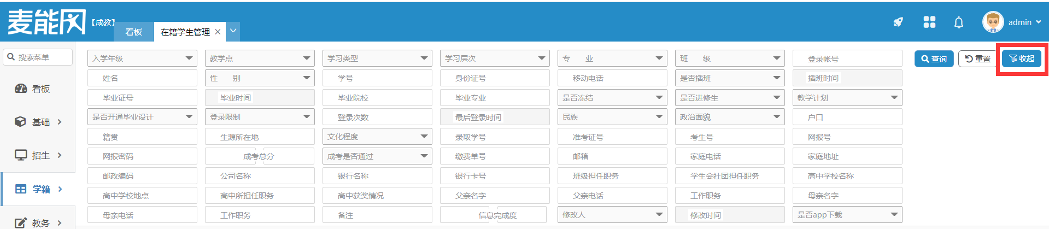This screenshot has height=229, width=1049.
Task: Close the 在籍学生管理 tab
Action: coord(218,32)
